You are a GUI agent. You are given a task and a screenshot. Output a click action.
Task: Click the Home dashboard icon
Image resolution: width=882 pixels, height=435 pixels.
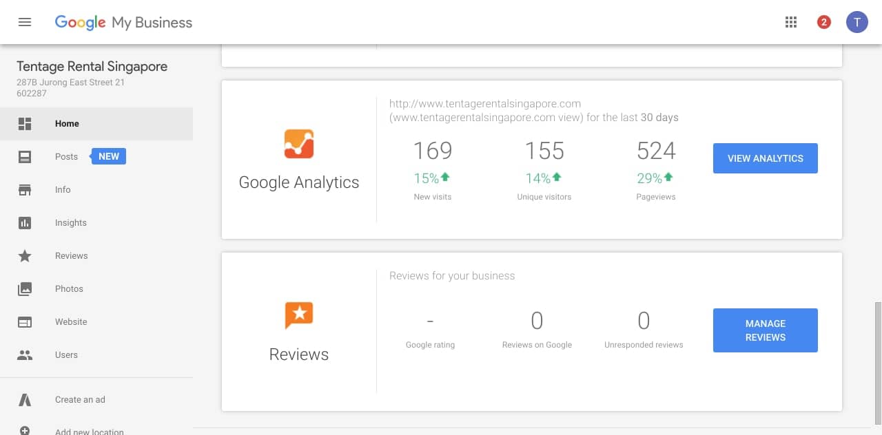25,124
